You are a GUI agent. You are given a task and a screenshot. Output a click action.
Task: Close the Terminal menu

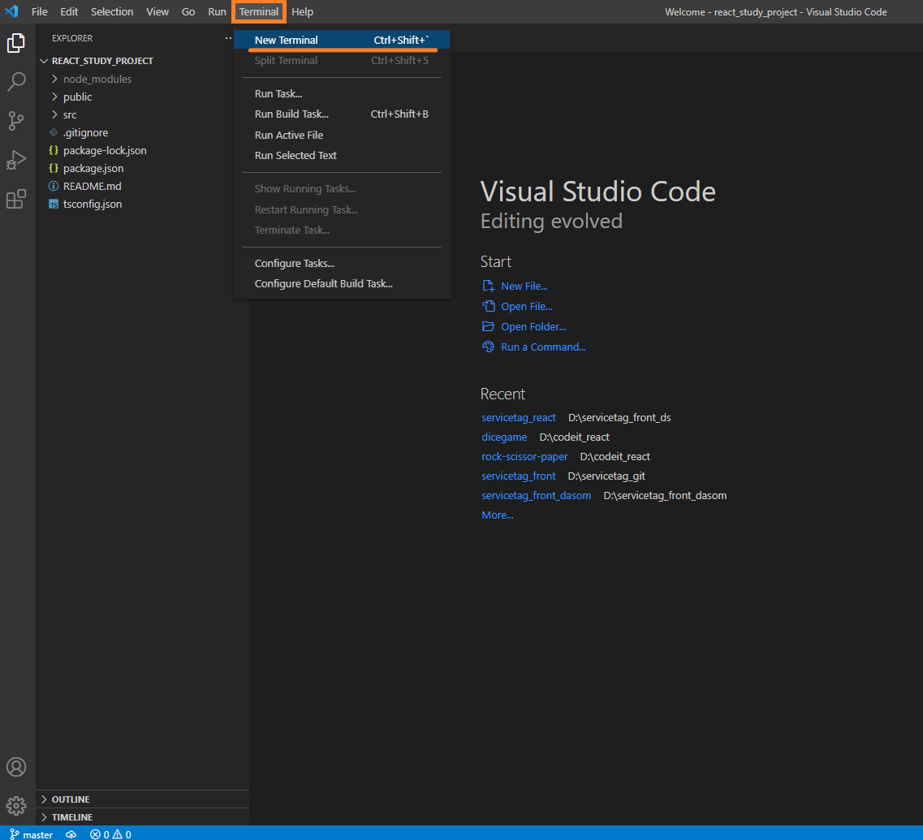259,12
